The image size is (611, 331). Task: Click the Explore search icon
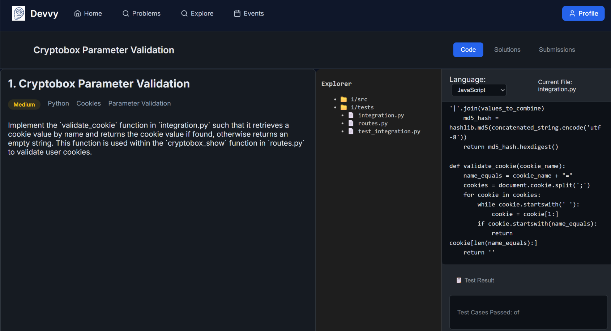click(x=184, y=13)
